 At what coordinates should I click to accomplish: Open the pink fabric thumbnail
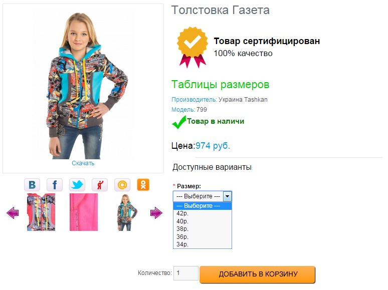coord(84,212)
